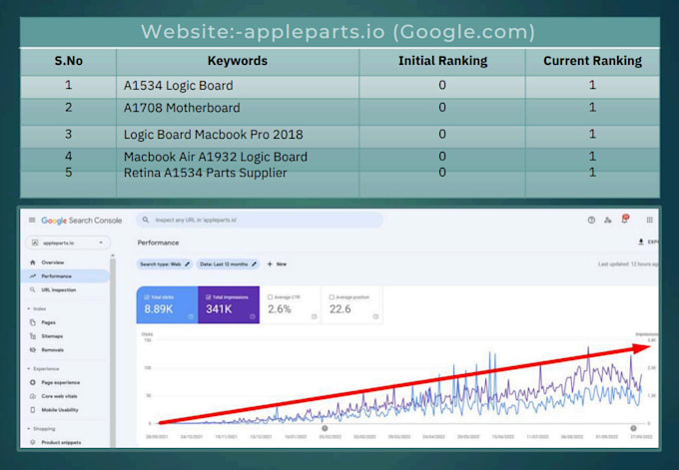The width and height of the screenshot is (679, 470).
Task: Click the Google Search Console logo
Action: click(x=82, y=221)
